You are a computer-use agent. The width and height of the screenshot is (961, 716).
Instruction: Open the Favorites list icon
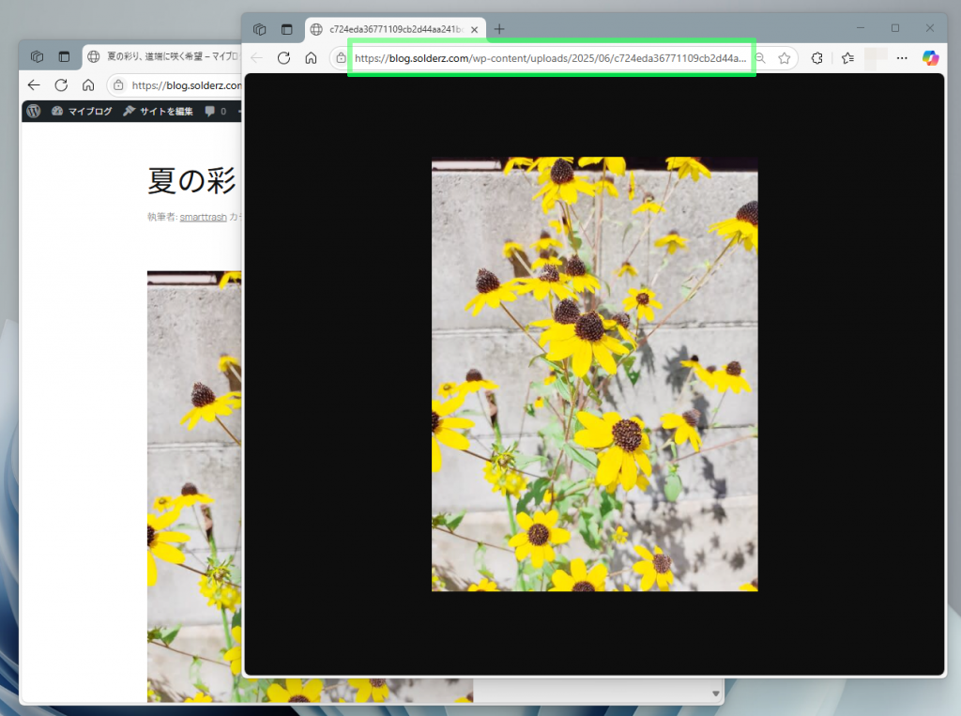tap(847, 58)
